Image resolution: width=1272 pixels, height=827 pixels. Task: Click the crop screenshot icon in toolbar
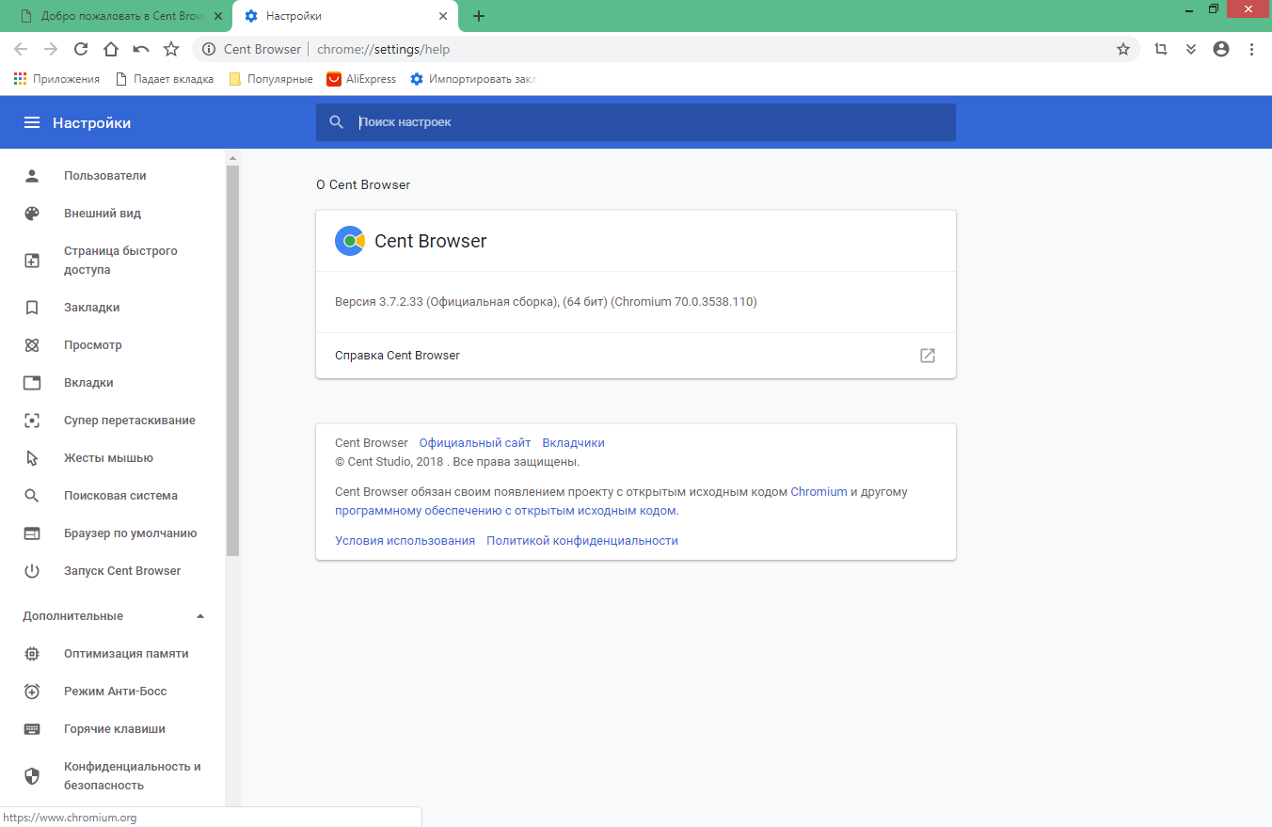[1161, 49]
